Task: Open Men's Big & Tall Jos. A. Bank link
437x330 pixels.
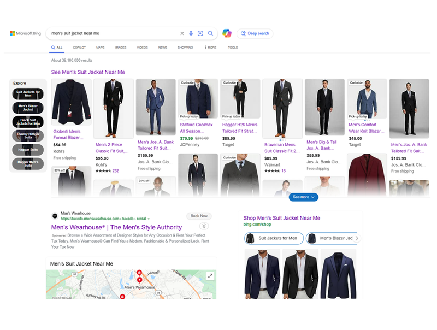Action: (x=322, y=145)
